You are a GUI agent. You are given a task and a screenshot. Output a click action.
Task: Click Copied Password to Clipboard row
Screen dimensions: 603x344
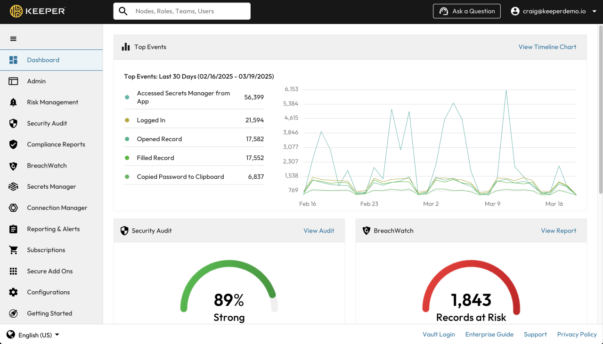194,177
